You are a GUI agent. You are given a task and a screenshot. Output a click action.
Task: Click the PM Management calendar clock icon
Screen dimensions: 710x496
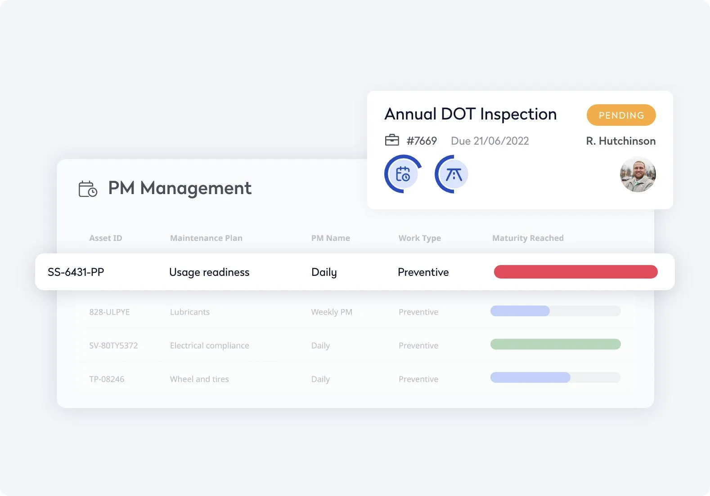click(x=88, y=189)
